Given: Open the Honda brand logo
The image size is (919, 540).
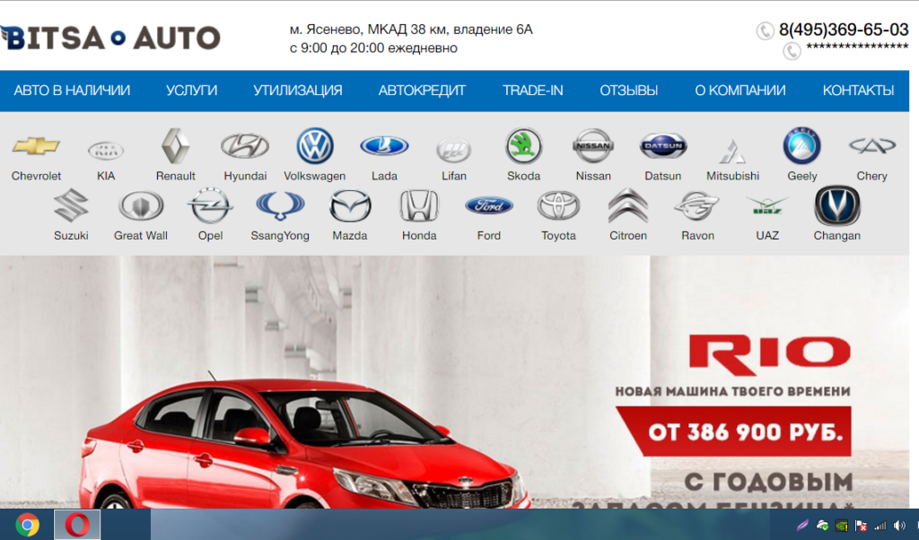Looking at the screenshot, I should point(419,205).
